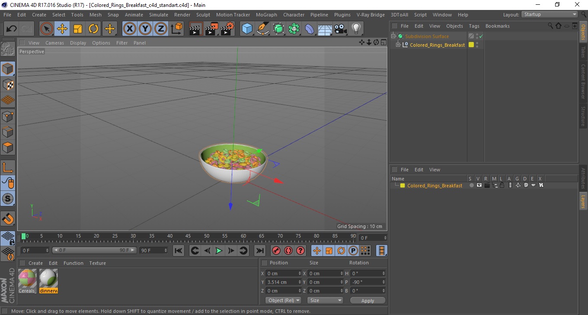This screenshot has height=315, width=588.
Task: Open material manager Texture menu
Action: coord(98,263)
